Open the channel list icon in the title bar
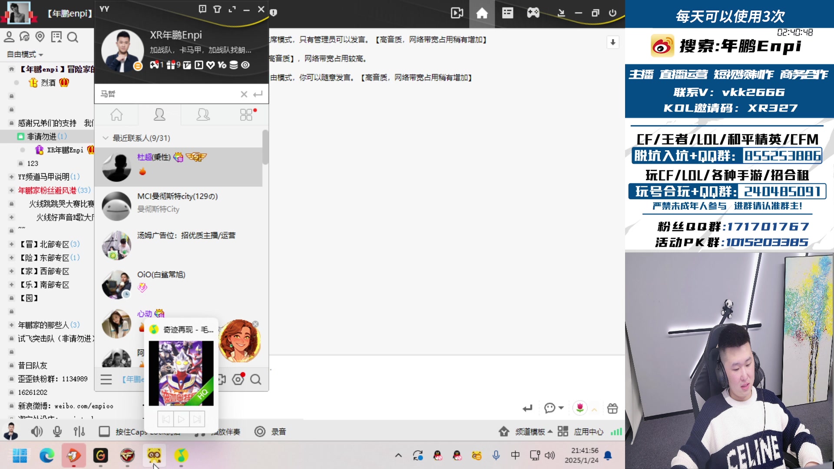 [507, 13]
